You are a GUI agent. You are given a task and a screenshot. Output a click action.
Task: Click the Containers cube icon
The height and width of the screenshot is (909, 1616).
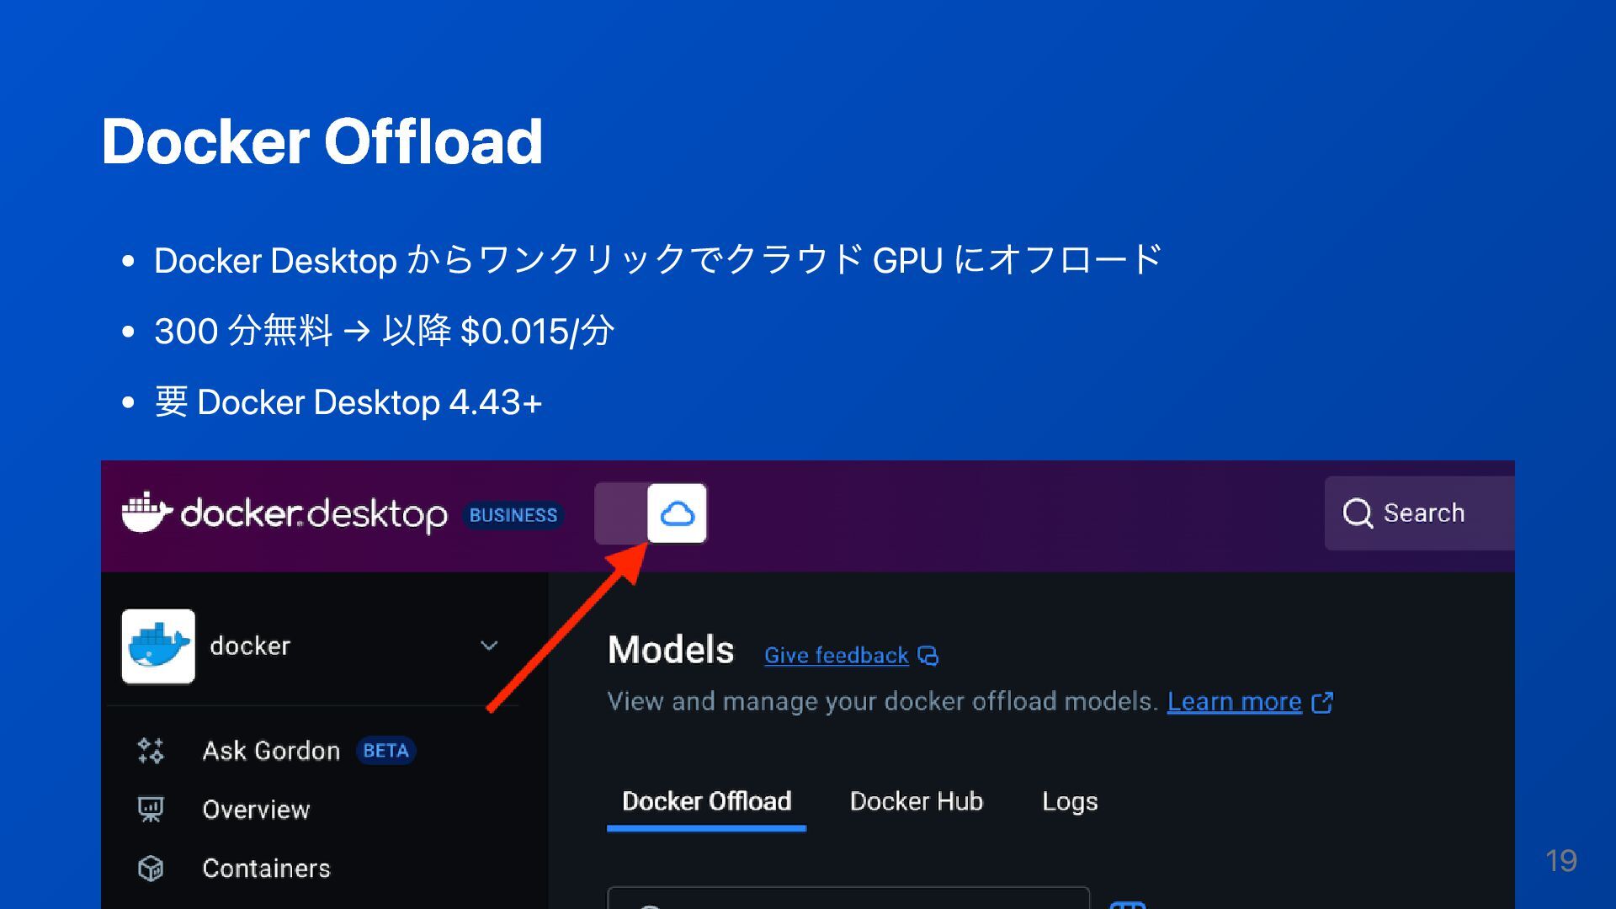(x=151, y=868)
